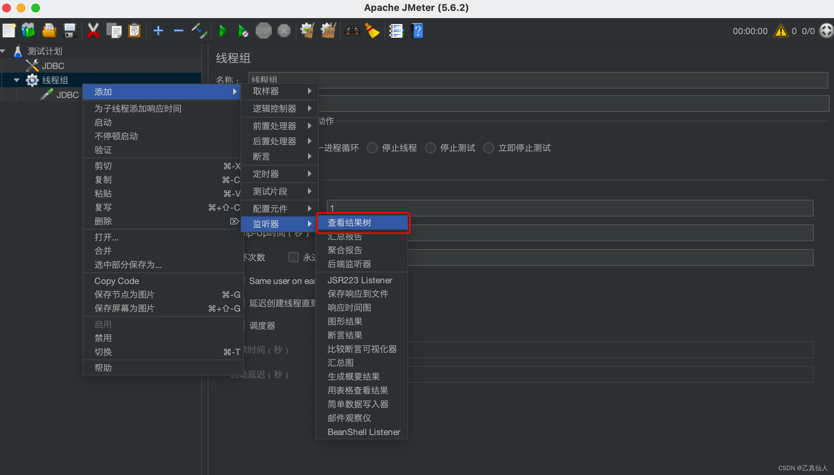The image size is (834, 475).
Task: Click the Reset Search yellow broom icon
Action: (x=373, y=31)
